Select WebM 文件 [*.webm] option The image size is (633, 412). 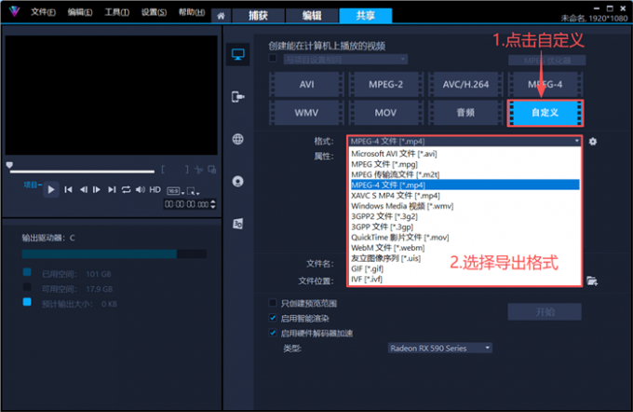click(465, 247)
